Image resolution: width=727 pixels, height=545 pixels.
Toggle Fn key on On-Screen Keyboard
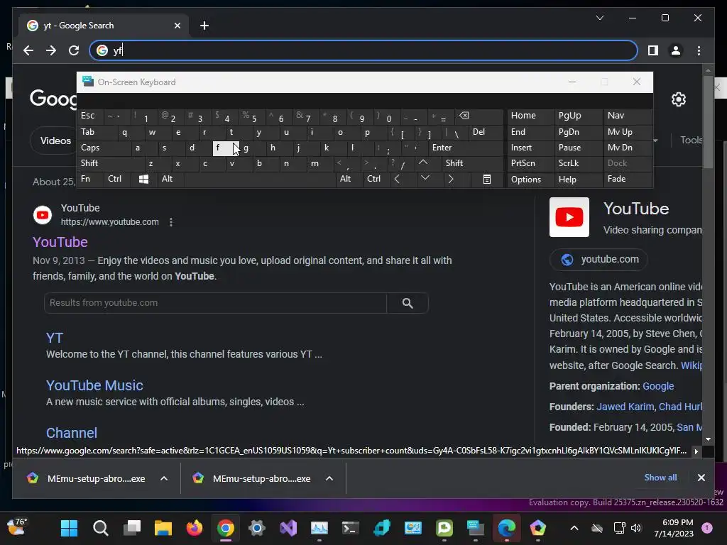[91, 180]
